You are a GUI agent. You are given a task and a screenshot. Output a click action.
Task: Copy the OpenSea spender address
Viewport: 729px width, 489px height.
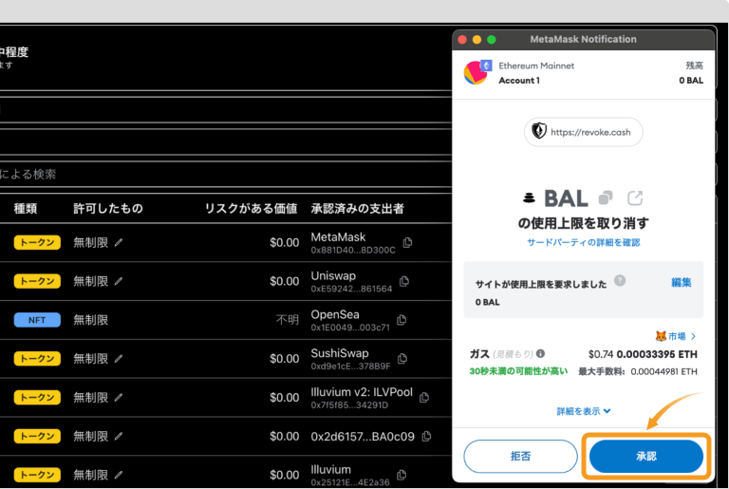point(402,320)
